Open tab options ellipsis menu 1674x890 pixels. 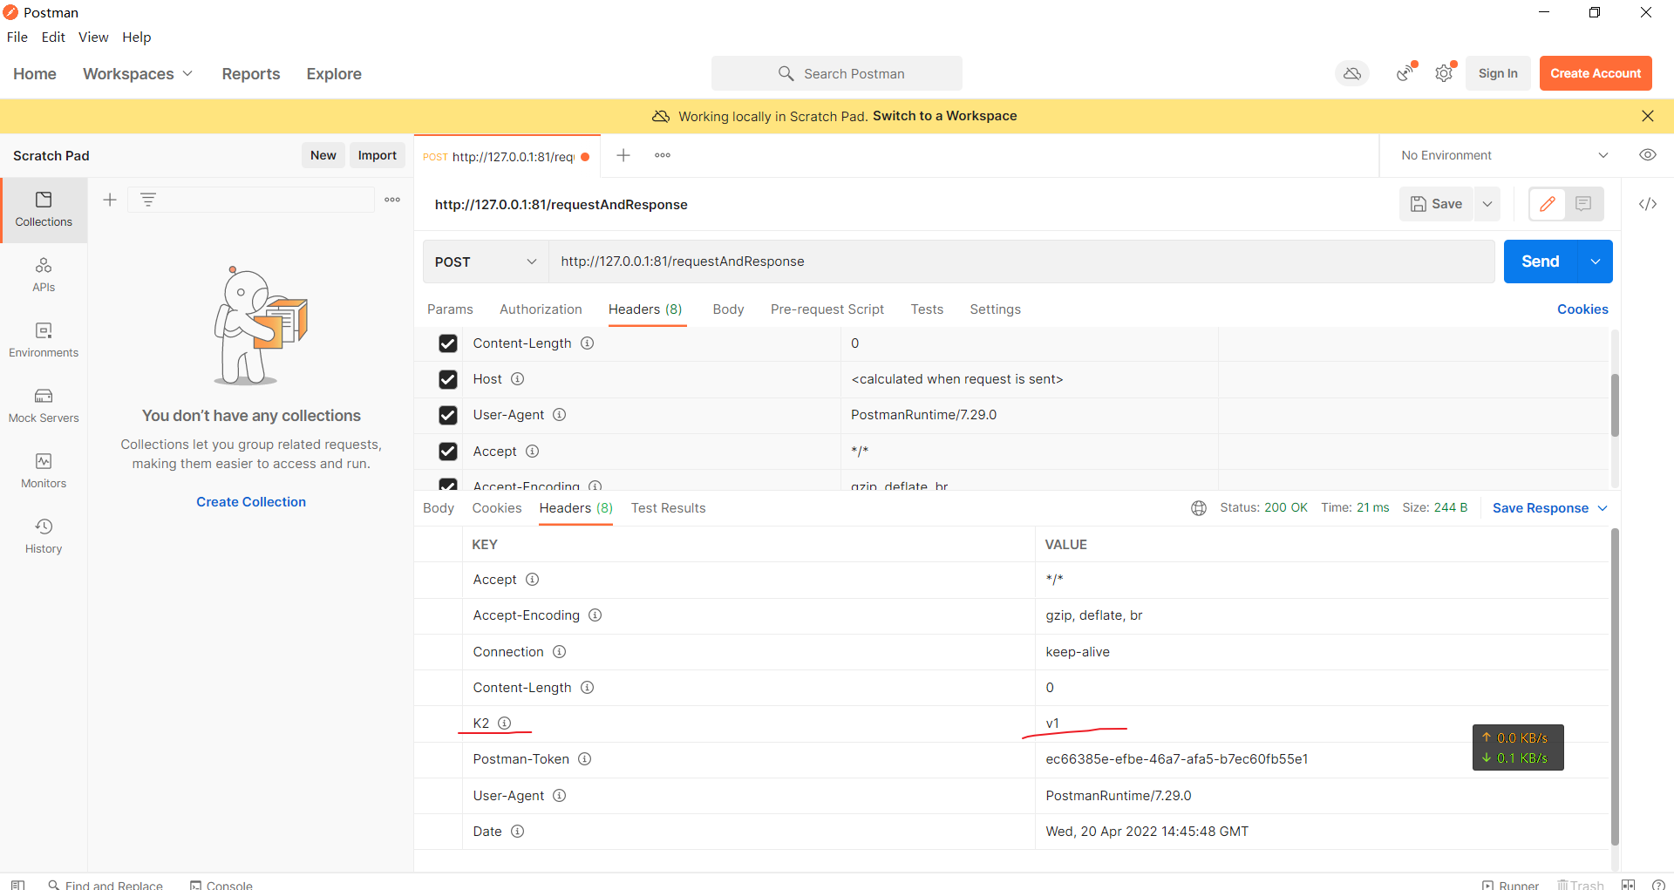(x=663, y=155)
